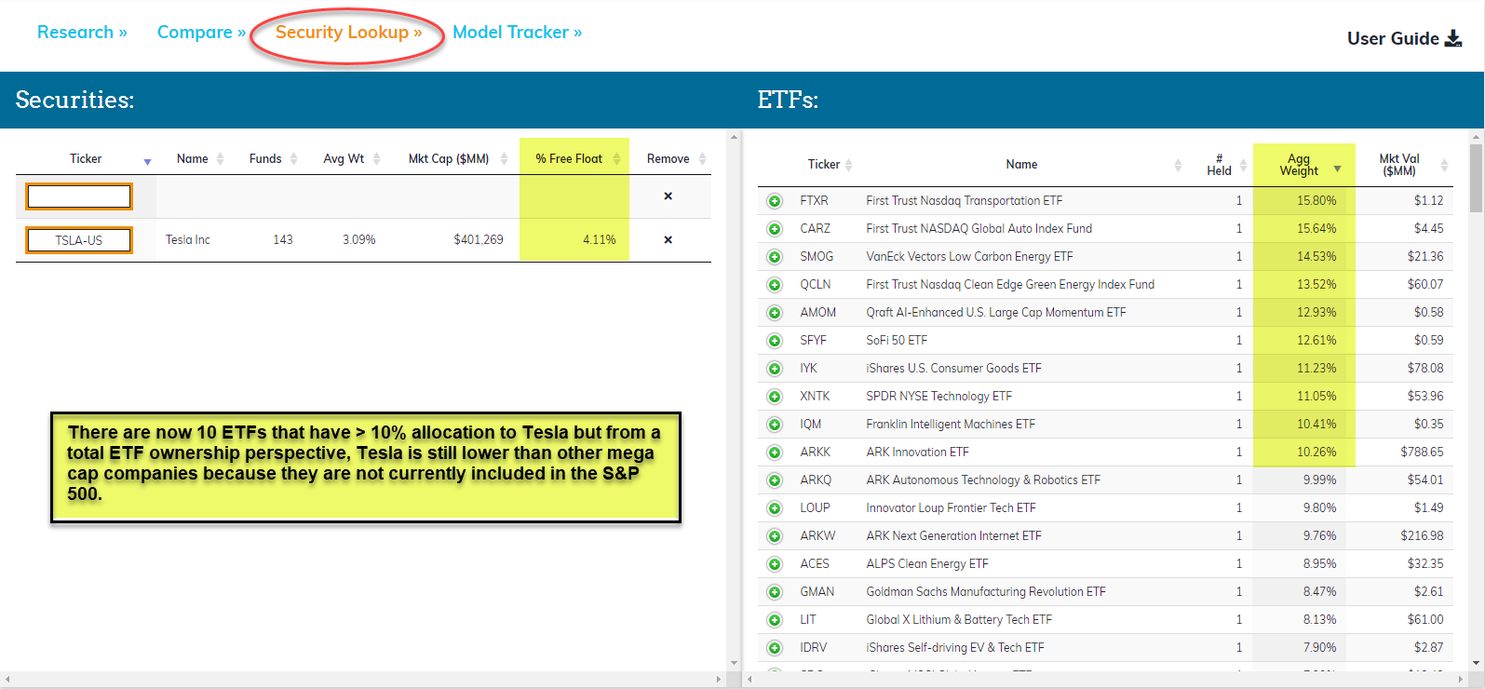Screen dimensions: 1485x689
Task: Remove the TSLA-US security row
Action: pyautogui.click(x=668, y=240)
